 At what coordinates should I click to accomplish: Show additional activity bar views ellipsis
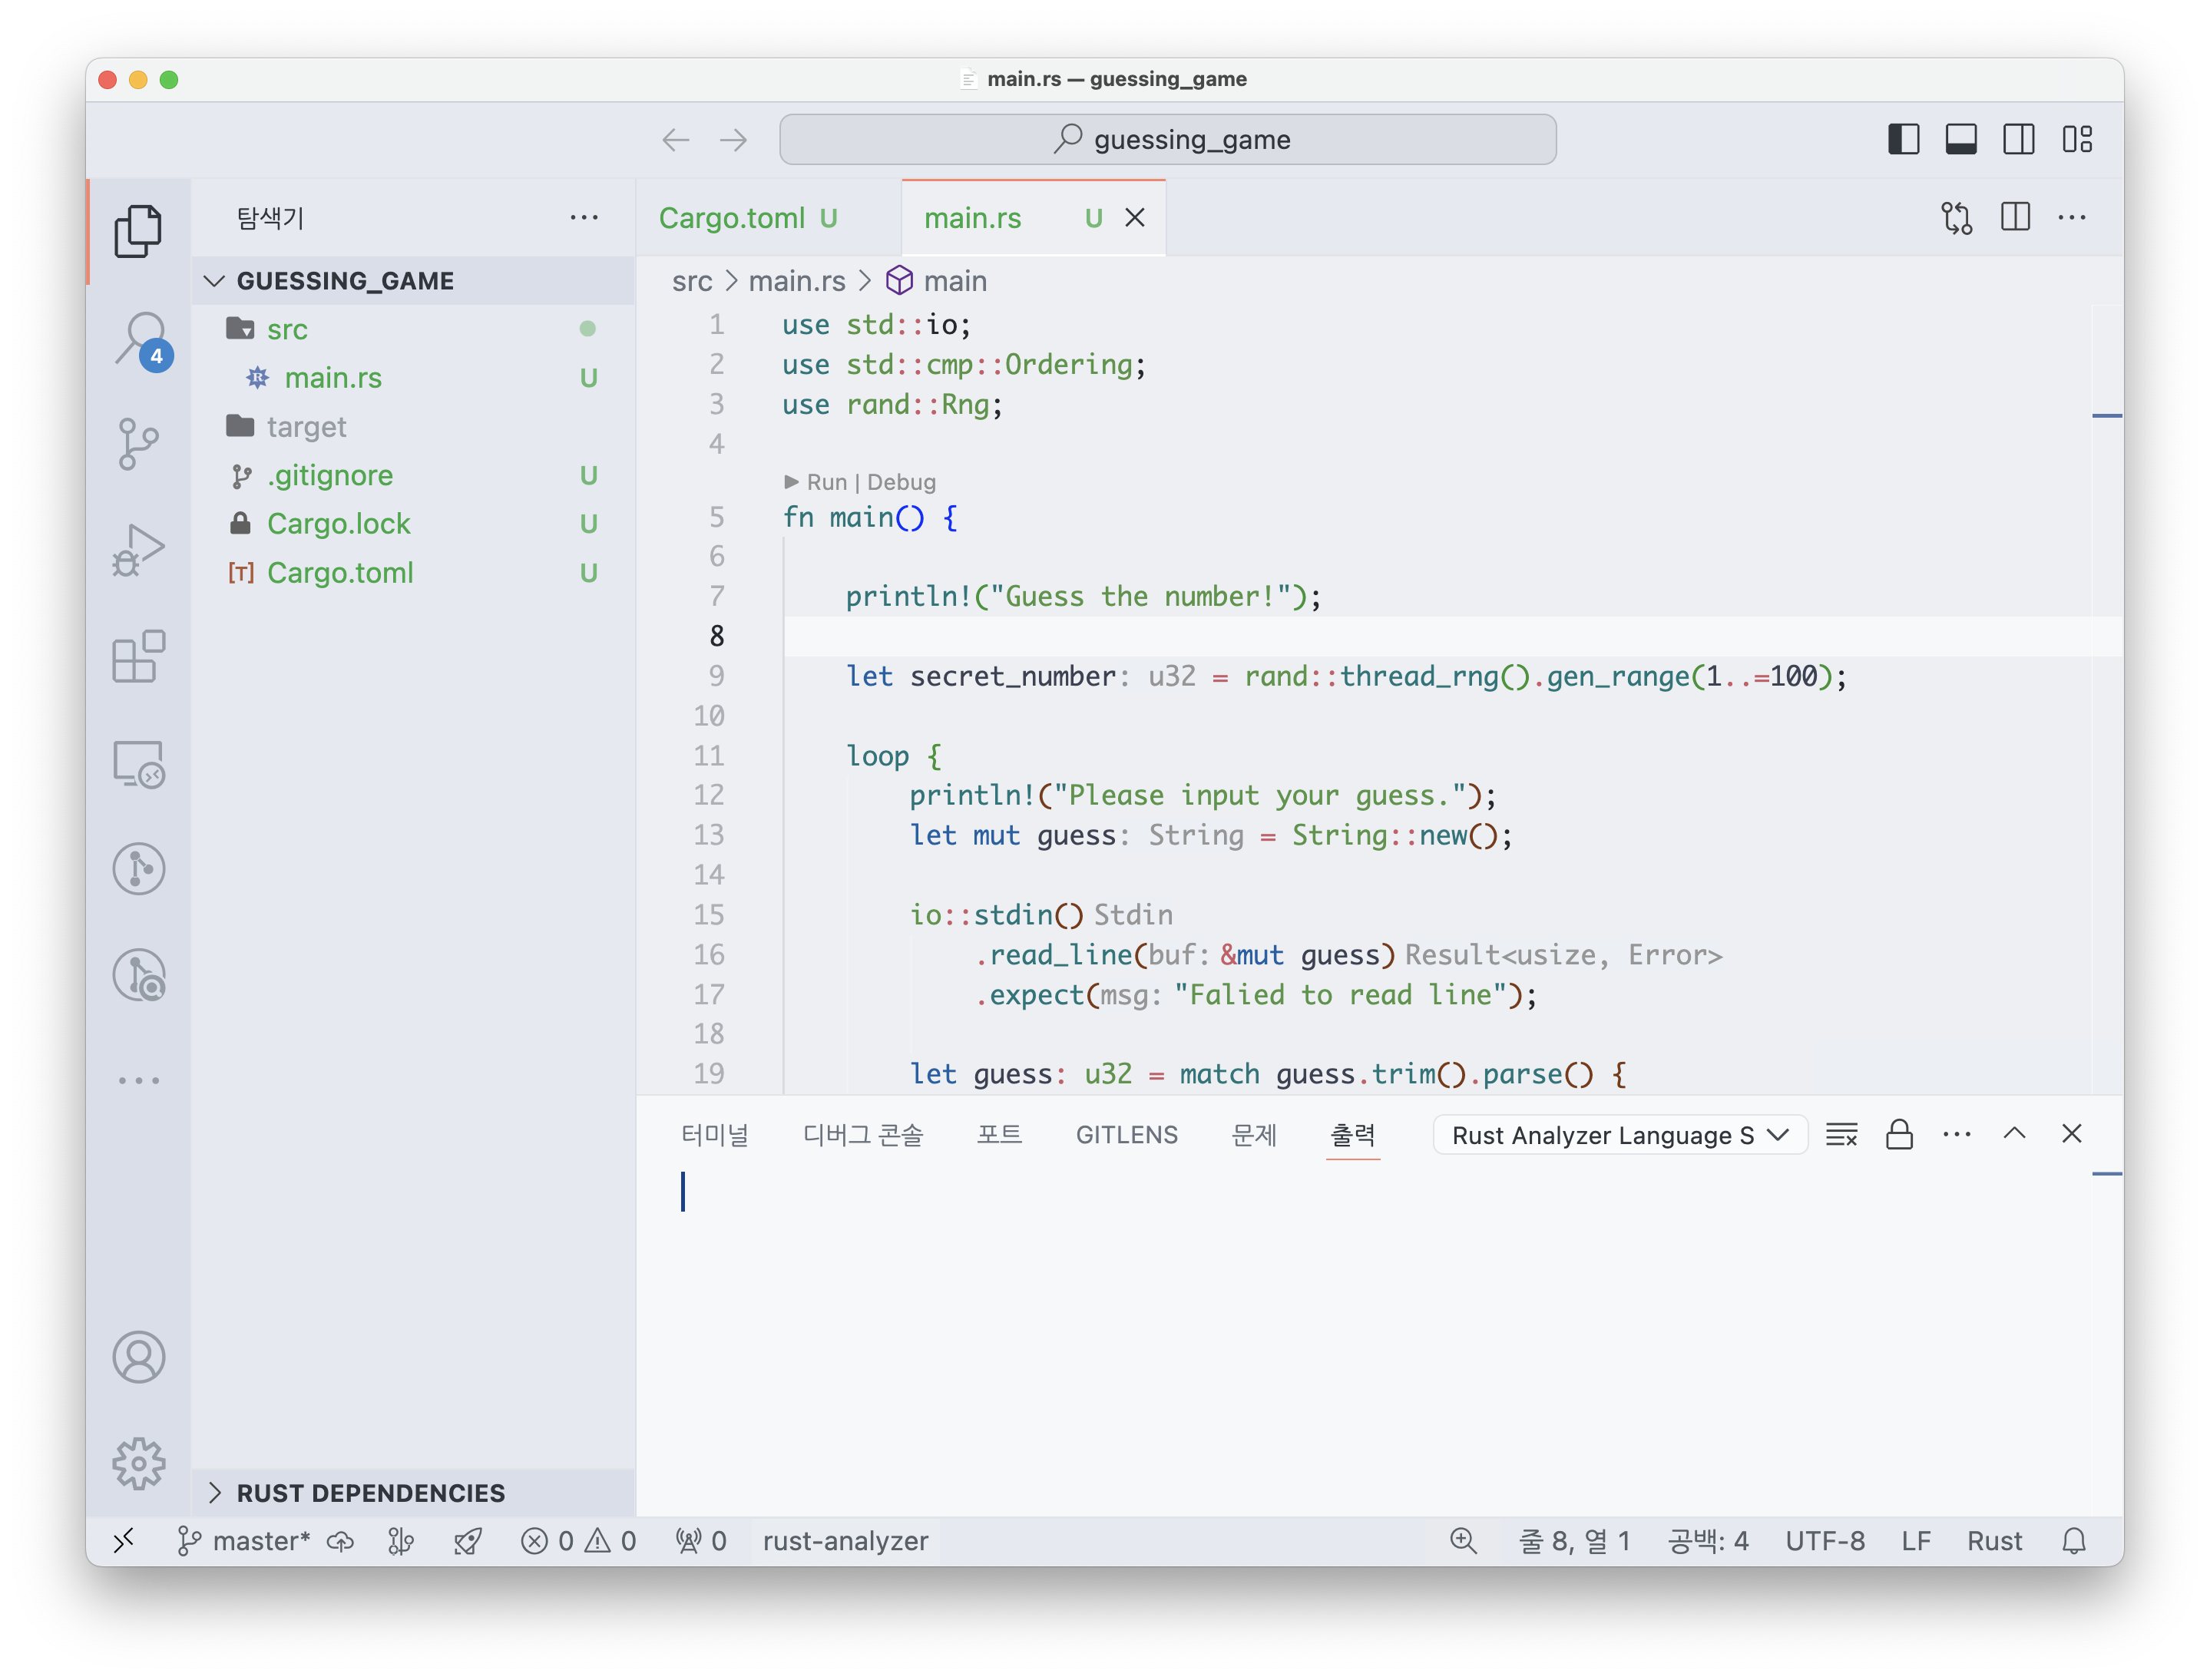pyautogui.click(x=138, y=1081)
